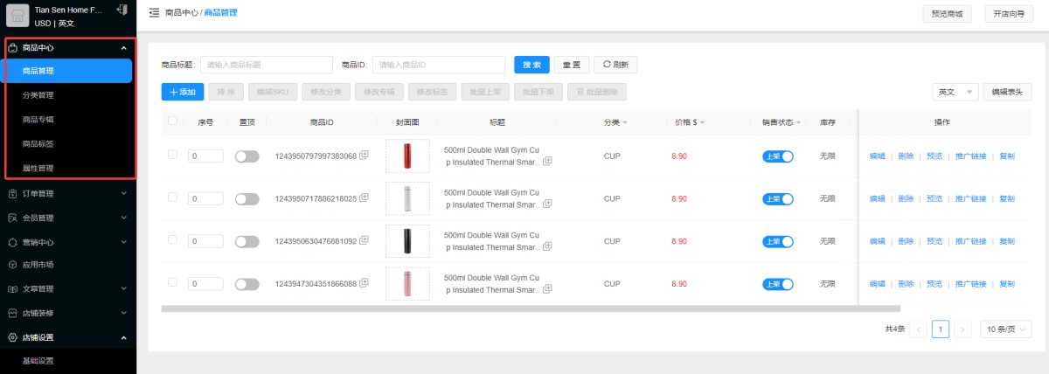Image resolution: width=1049 pixels, height=374 pixels.
Task: Copy the product ID ending in 6088
Action: (x=365, y=284)
